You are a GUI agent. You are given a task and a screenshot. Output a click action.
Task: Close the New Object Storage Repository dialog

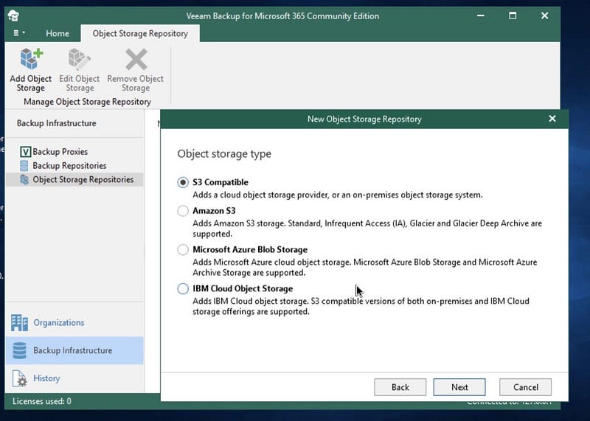coord(552,119)
